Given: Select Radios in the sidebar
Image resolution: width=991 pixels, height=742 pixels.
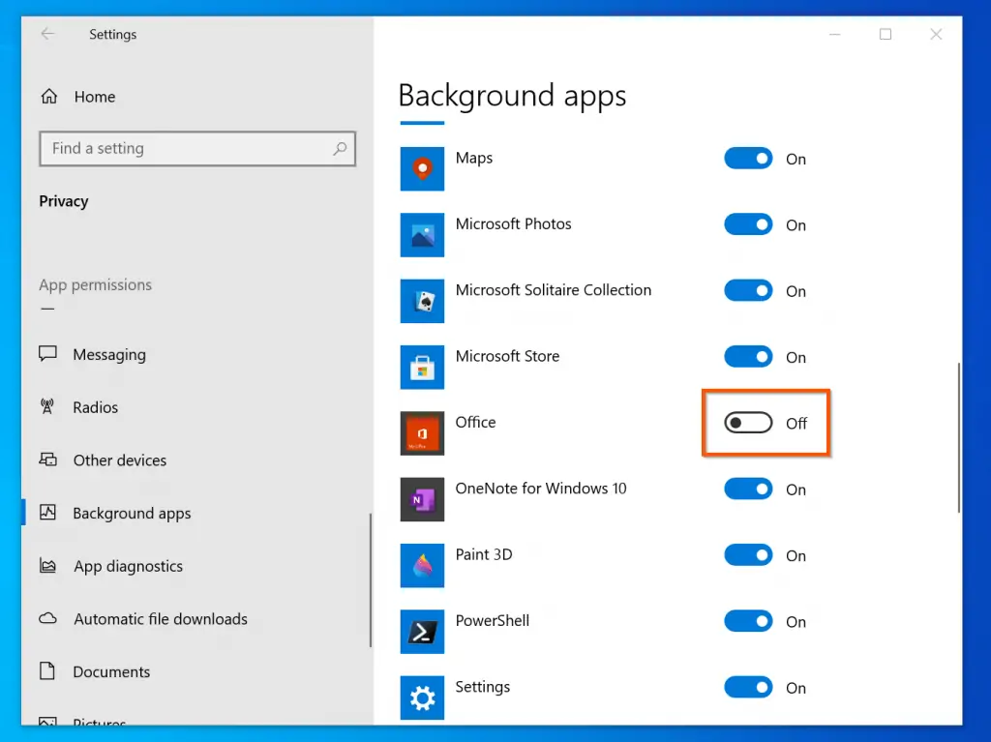Looking at the screenshot, I should (x=95, y=407).
